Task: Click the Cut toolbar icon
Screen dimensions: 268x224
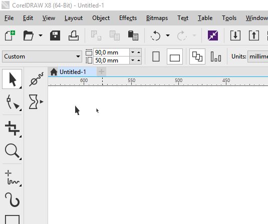Action: [x=96, y=35]
